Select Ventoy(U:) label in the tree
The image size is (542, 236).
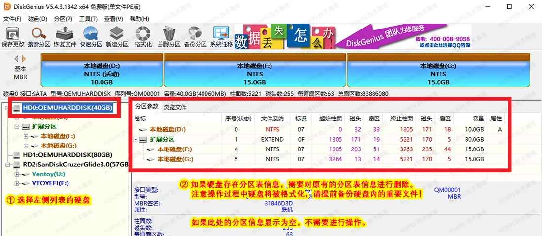(x=48, y=174)
